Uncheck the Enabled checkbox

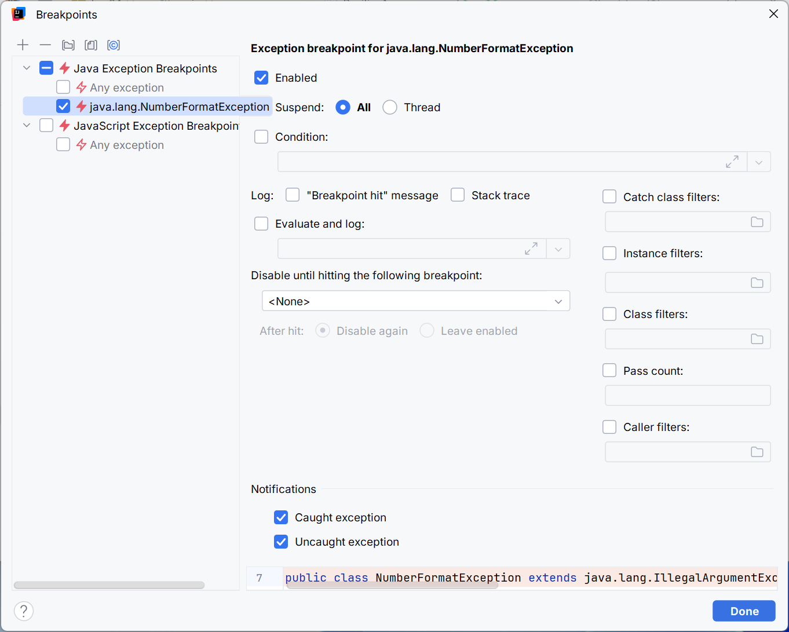261,78
